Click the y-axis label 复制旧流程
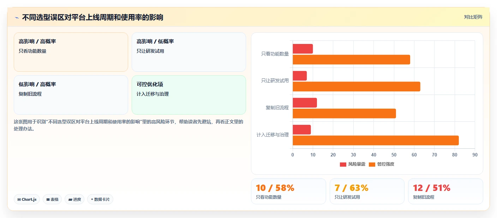This screenshot has width=497, height=218. [x=277, y=108]
